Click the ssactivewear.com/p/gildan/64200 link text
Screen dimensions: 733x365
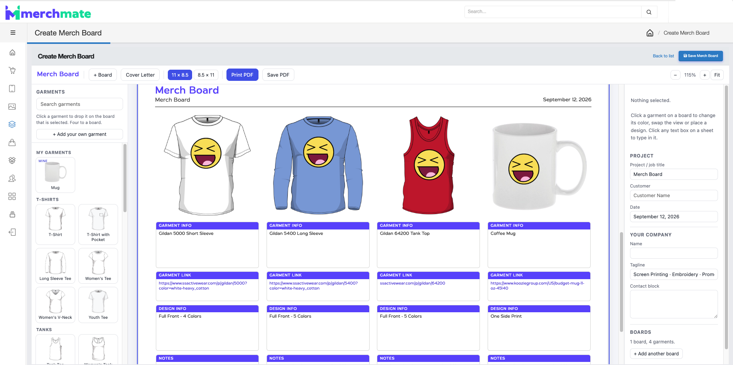coord(412,283)
